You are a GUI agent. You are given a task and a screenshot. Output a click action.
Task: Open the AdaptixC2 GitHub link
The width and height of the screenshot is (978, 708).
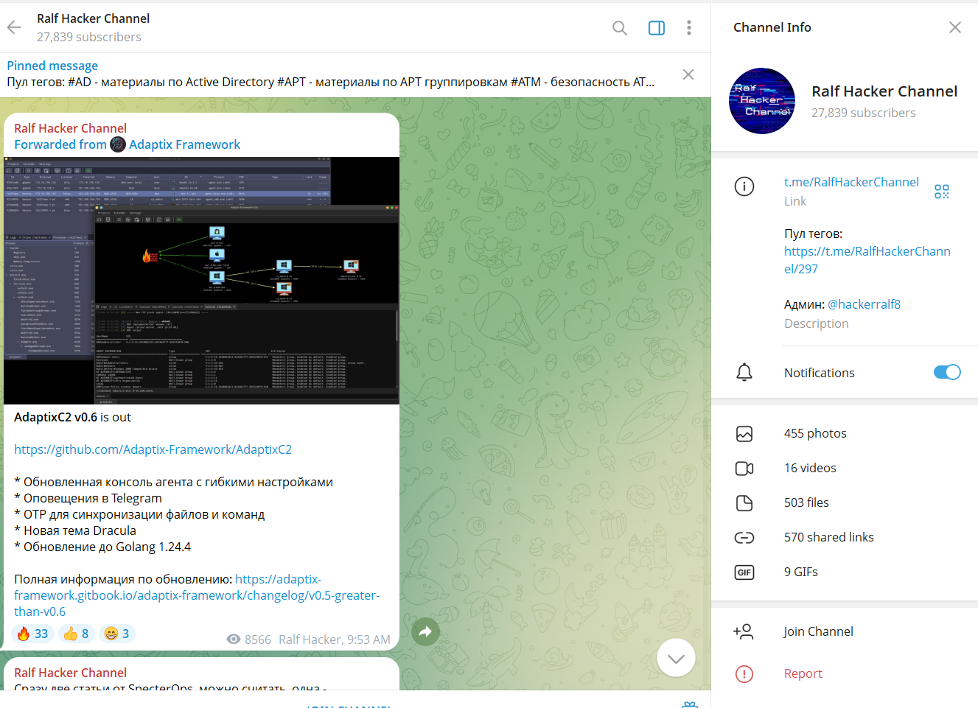coord(153,449)
